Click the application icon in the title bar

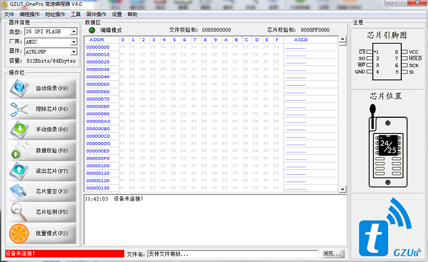[4, 4]
